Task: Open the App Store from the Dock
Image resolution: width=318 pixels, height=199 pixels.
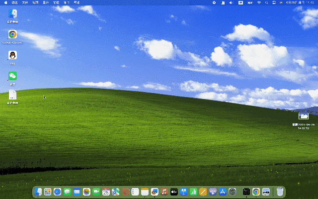Action: [223, 192]
